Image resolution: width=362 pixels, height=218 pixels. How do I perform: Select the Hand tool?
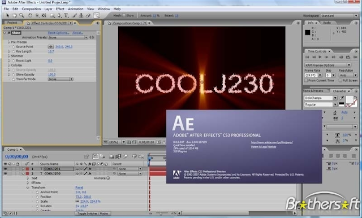click(15, 15)
